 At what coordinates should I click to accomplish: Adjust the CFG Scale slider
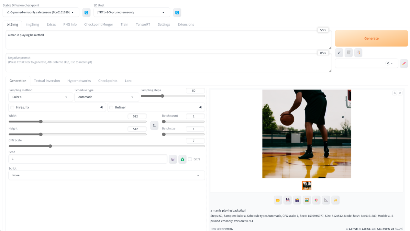[x=106, y=146]
